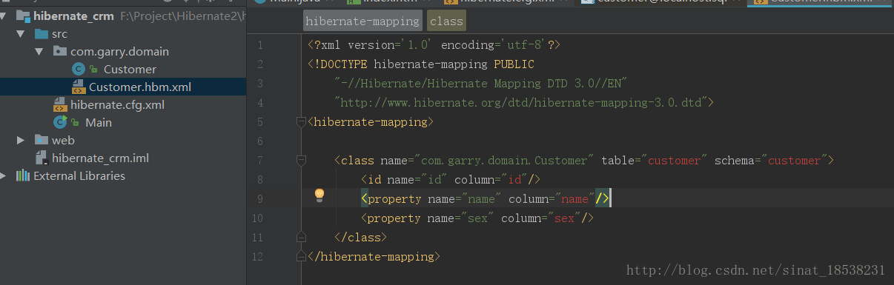Select the hibernate_crm.iml label in tree
Viewport: 894px width, 285px height.
pos(100,158)
